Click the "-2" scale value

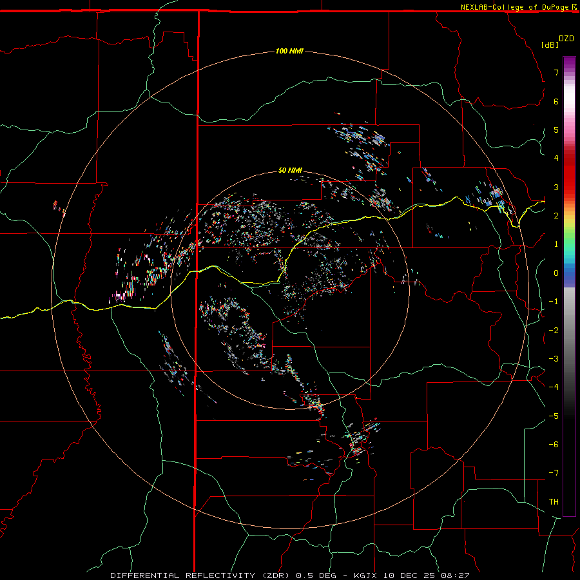(x=554, y=331)
